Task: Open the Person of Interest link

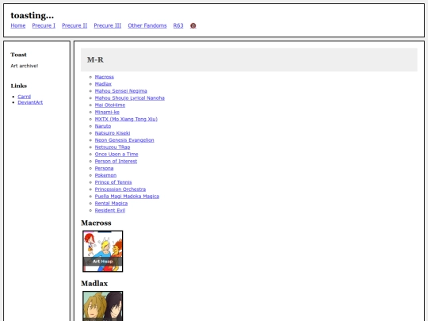Action: pos(116,162)
